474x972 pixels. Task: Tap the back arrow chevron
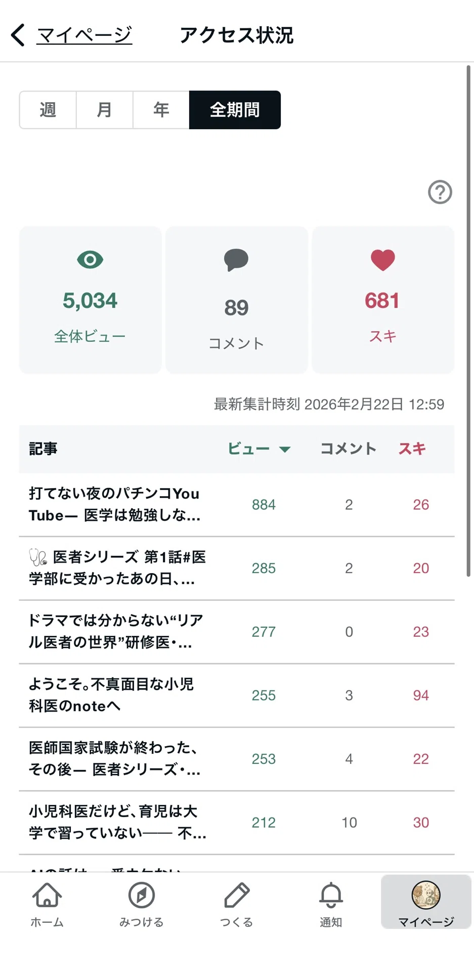[18, 35]
